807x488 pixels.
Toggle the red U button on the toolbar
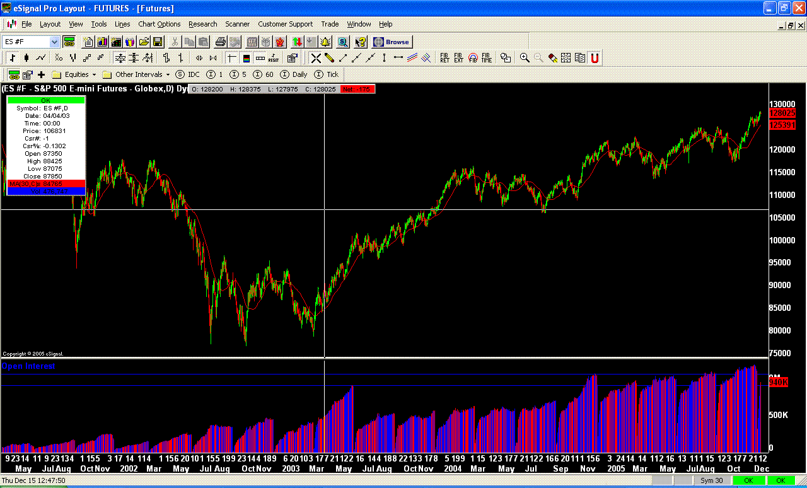click(x=595, y=57)
